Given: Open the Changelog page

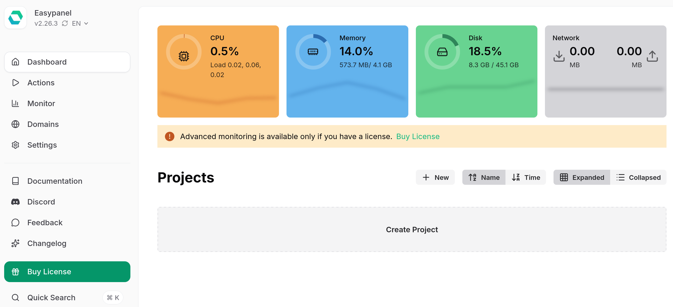Looking at the screenshot, I should [x=47, y=243].
